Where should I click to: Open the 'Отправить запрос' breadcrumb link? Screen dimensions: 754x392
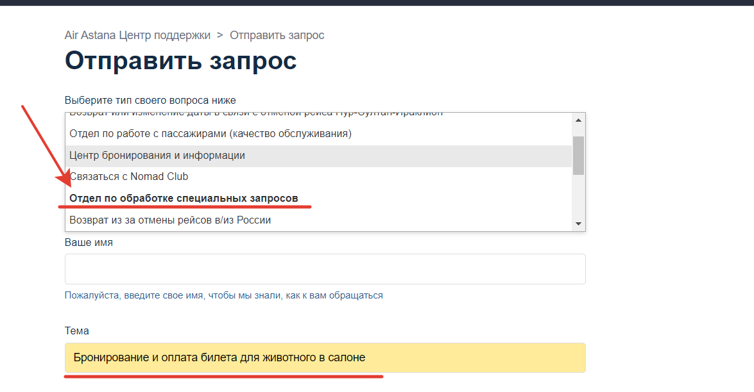pyautogui.click(x=277, y=35)
